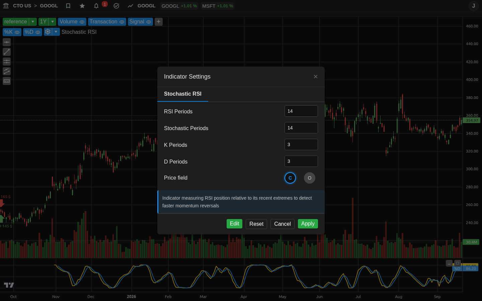
Task: Select the parallel channel drawing tool
Action: 7,71
